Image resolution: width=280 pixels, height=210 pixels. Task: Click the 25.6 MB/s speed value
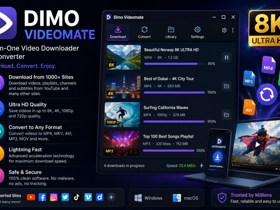187,166
